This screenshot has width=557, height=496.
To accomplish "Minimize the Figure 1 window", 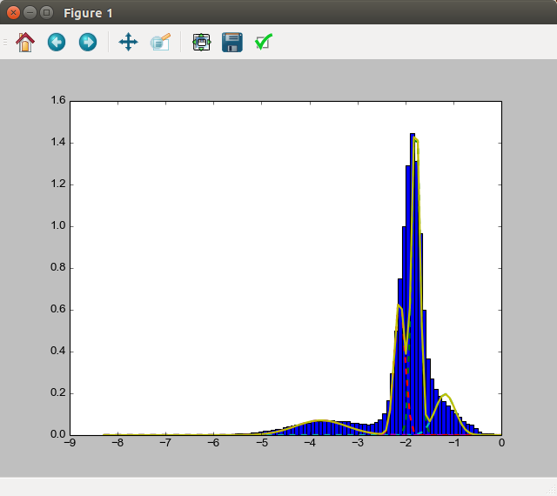I will tap(30, 13).
